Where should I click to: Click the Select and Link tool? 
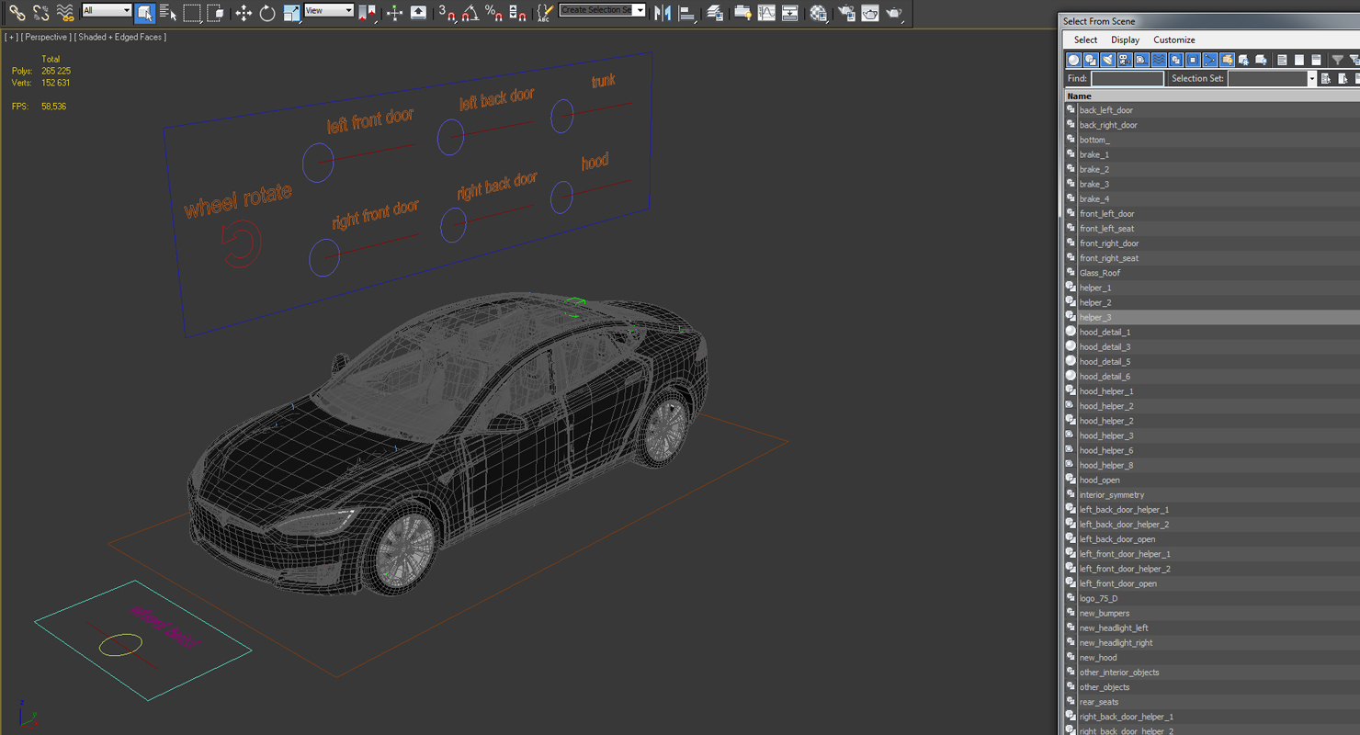(17, 13)
